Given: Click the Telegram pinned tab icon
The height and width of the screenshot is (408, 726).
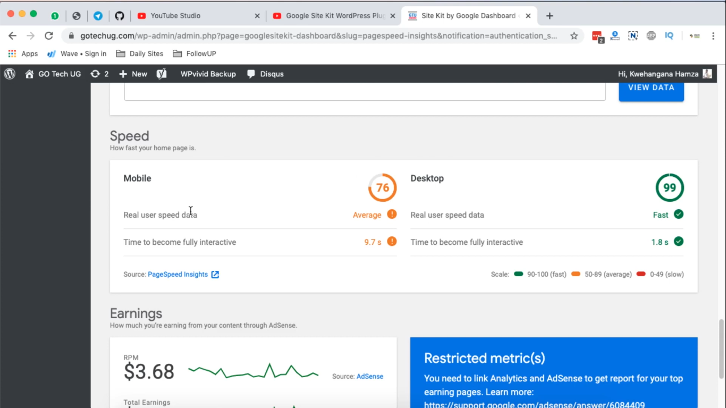Looking at the screenshot, I should coord(98,16).
